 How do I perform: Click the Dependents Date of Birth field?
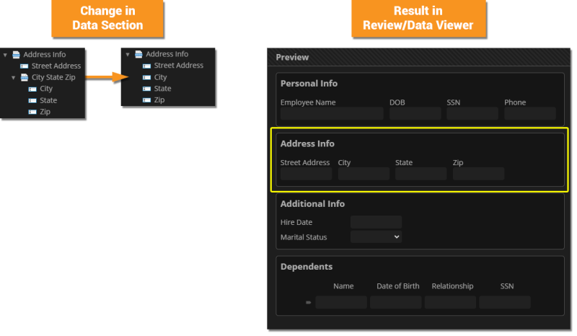[x=395, y=303]
